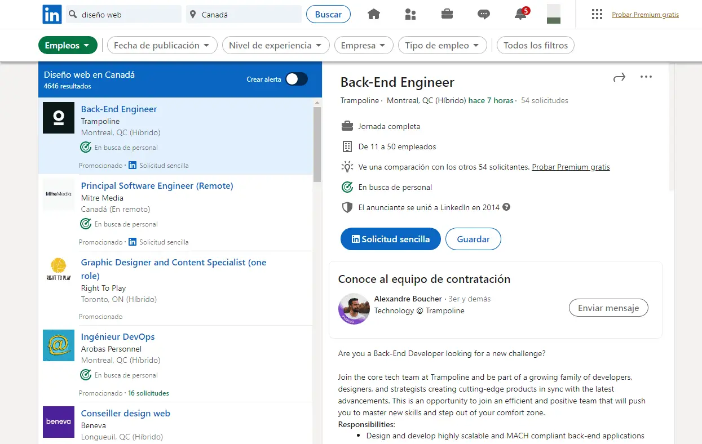Image resolution: width=702 pixels, height=444 pixels.
Task: Open the Nivel de experiencia filter
Action: click(276, 46)
